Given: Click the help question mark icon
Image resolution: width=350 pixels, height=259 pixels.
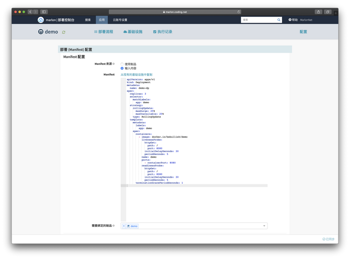Looking at the screenshot, I should click(x=290, y=20).
